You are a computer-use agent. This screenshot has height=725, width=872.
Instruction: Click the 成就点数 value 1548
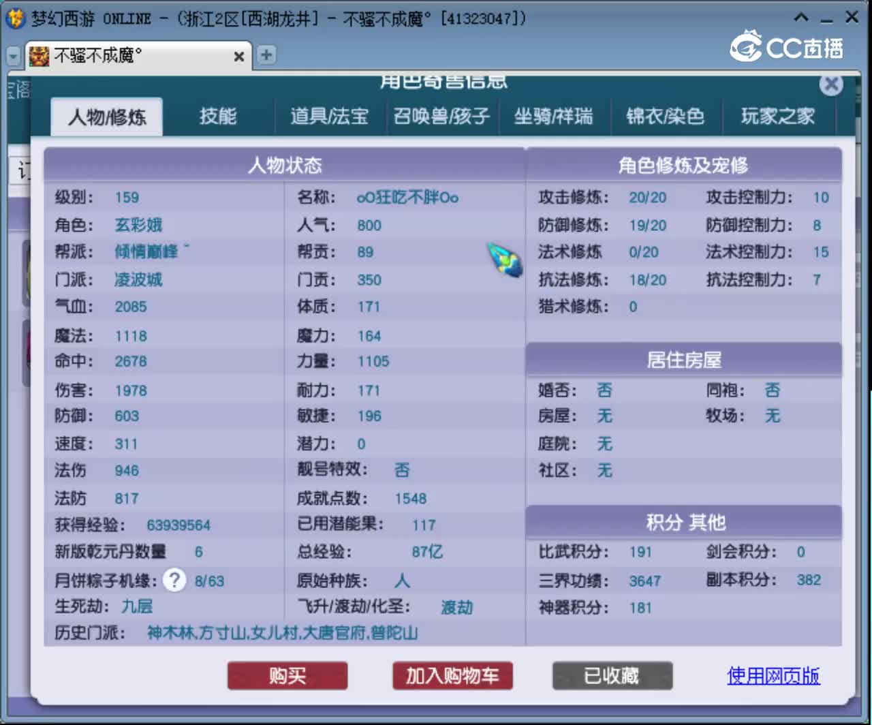point(410,499)
